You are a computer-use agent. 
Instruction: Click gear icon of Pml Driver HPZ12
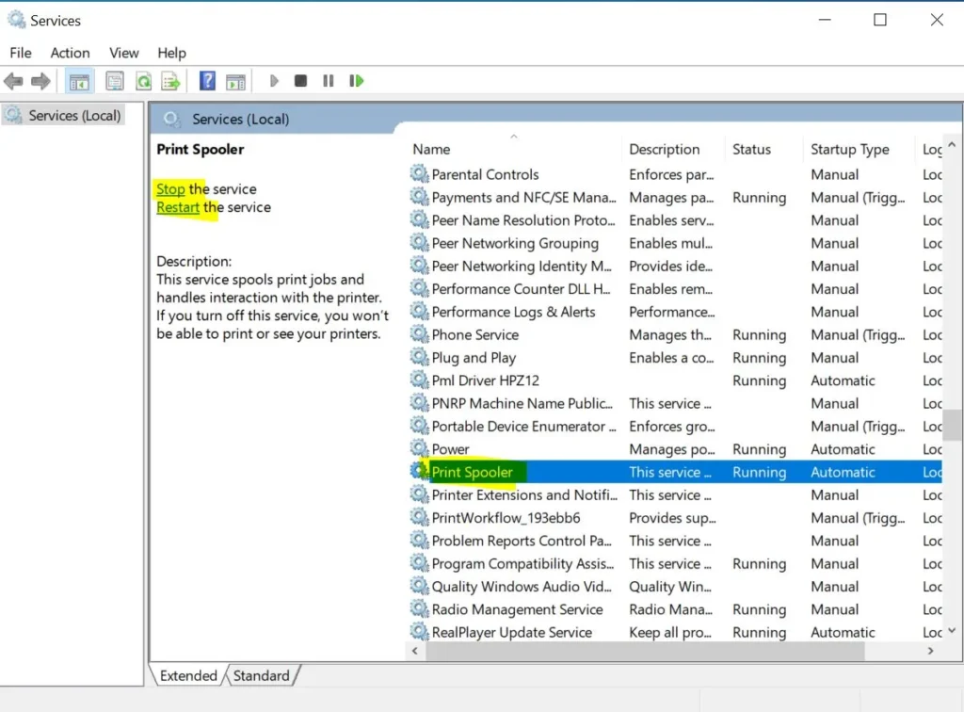[419, 380]
